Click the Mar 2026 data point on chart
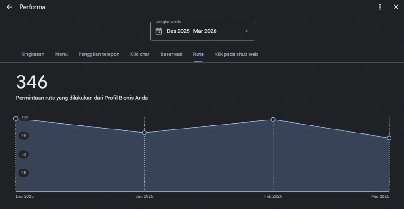Image resolution: width=404 pixels, height=209 pixels. pyautogui.click(x=389, y=138)
